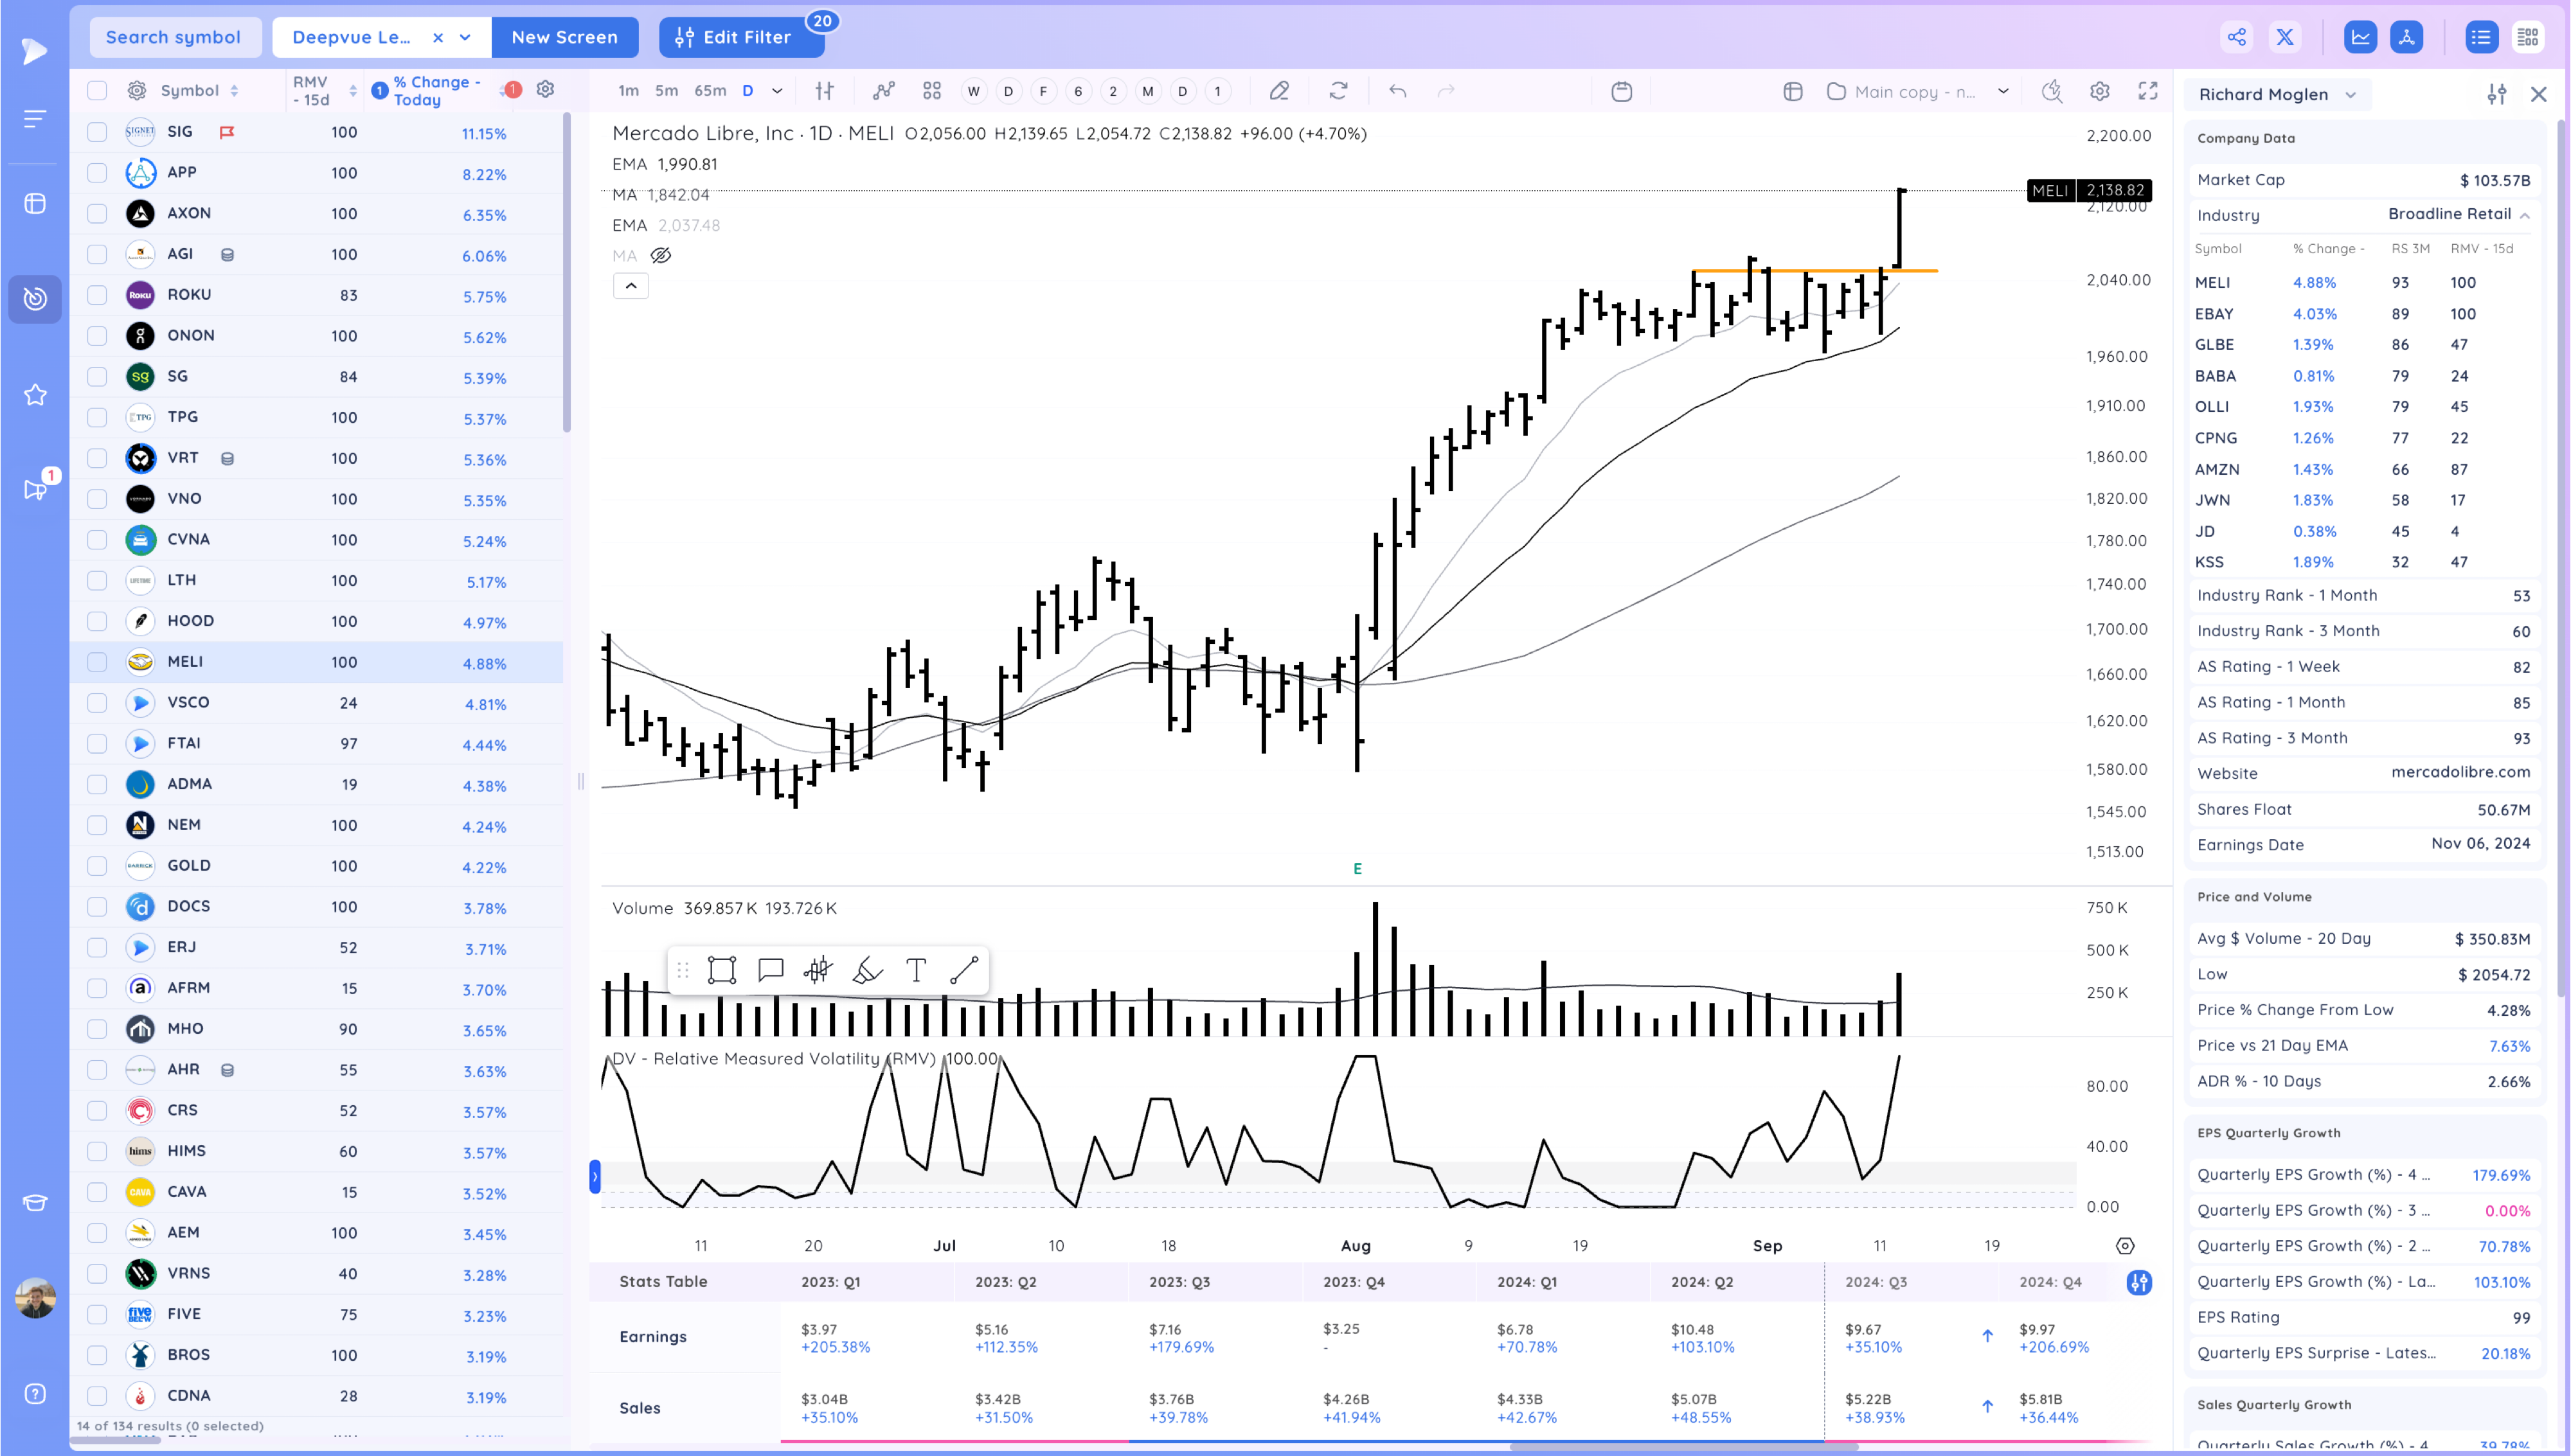The image size is (2571, 1456).
Task: Select the brush drawing tool
Action: coord(866,970)
